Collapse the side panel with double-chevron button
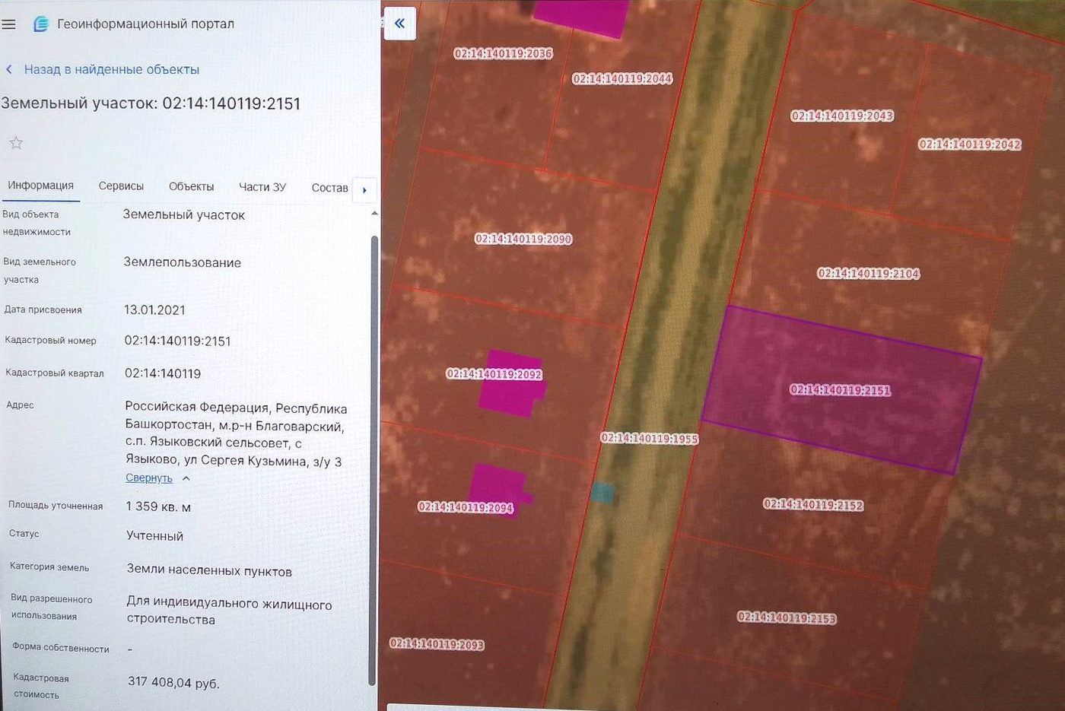This screenshot has width=1065, height=711. (x=399, y=24)
